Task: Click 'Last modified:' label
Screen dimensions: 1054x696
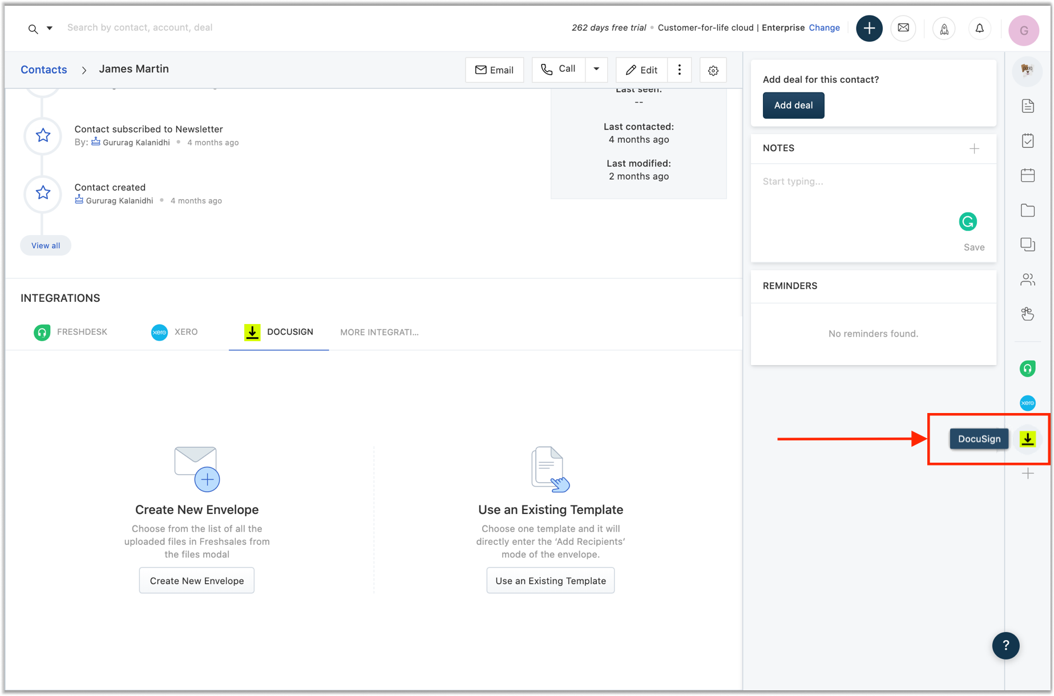Action: [x=639, y=163]
